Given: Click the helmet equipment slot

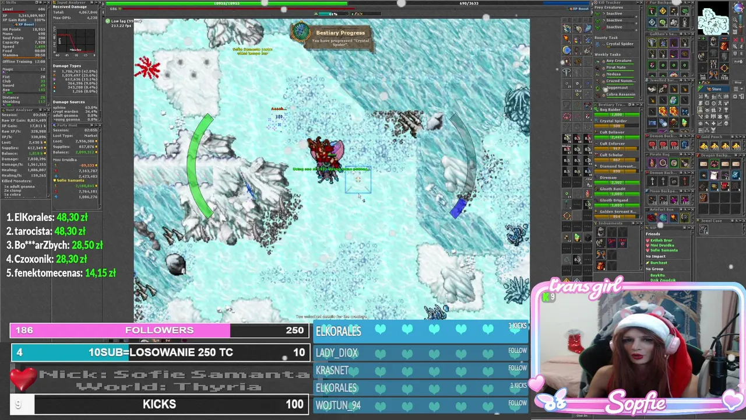Looking at the screenshot, I should pyautogui.click(x=714, y=41).
